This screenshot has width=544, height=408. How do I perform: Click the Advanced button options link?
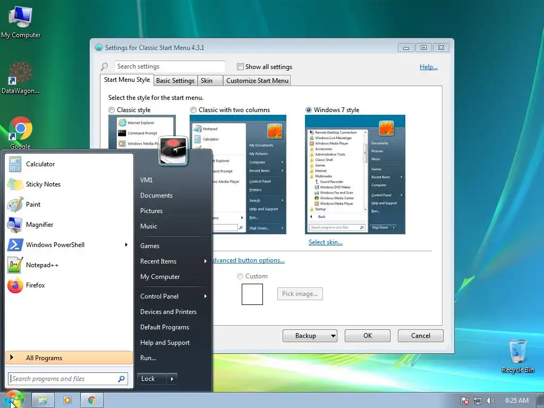point(249,260)
